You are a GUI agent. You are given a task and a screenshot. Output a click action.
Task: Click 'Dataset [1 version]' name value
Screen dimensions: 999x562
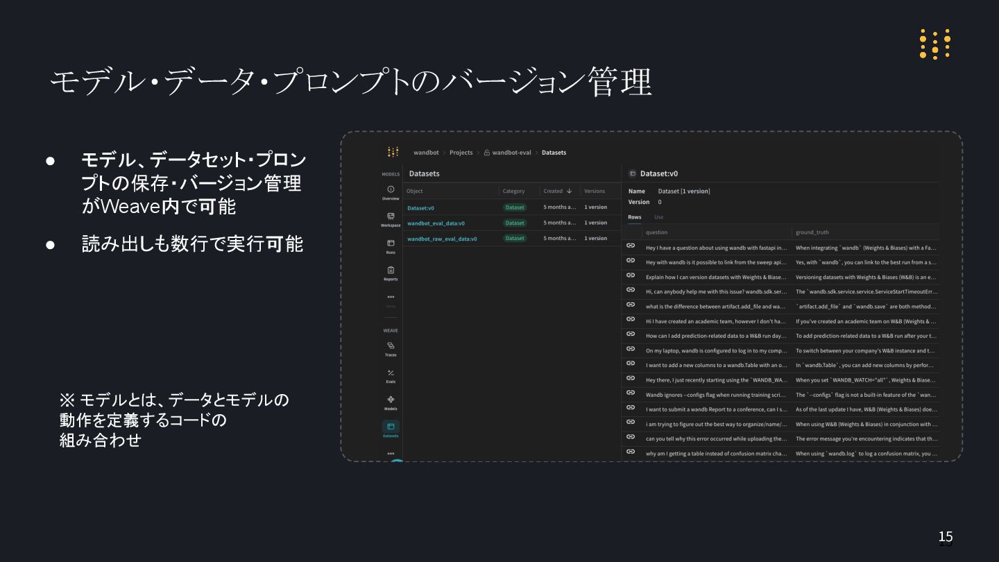click(684, 191)
